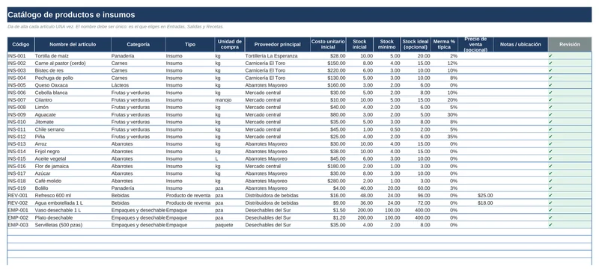
Task: Select the 'paquete' unit cell
Action: [x=230, y=225]
